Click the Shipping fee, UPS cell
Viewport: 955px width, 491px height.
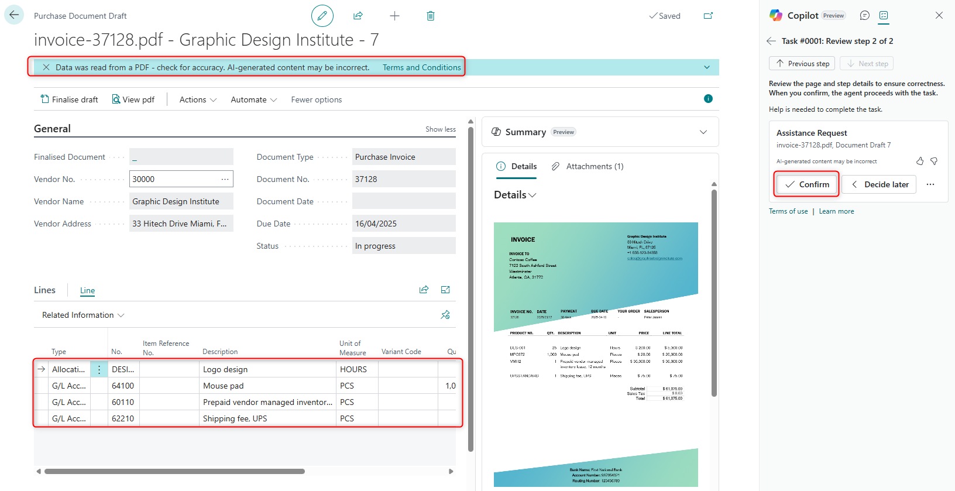click(x=267, y=418)
